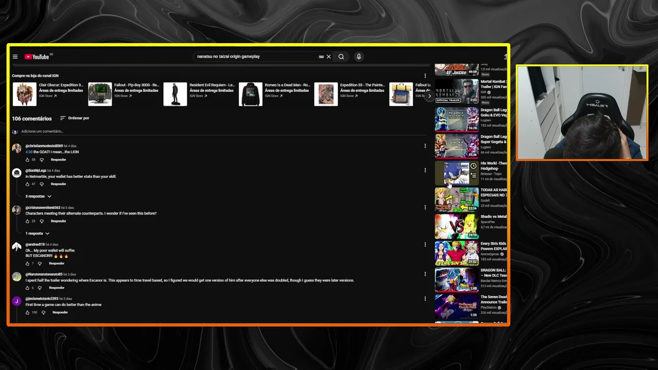
Task: Dislike @SonMyLegs's comment
Action: coord(42,184)
